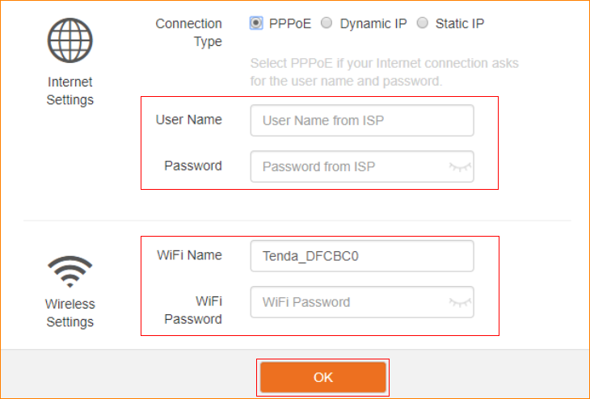Click the Connection Type label
This screenshot has width=590, height=399.
coord(189,32)
